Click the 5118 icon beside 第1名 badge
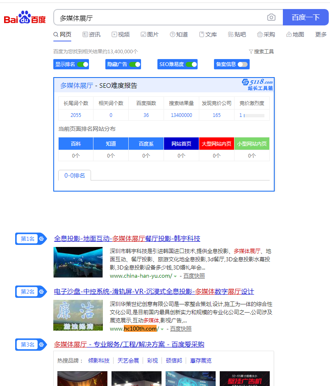The width and height of the screenshot is (330, 386). pyautogui.click(x=41, y=239)
